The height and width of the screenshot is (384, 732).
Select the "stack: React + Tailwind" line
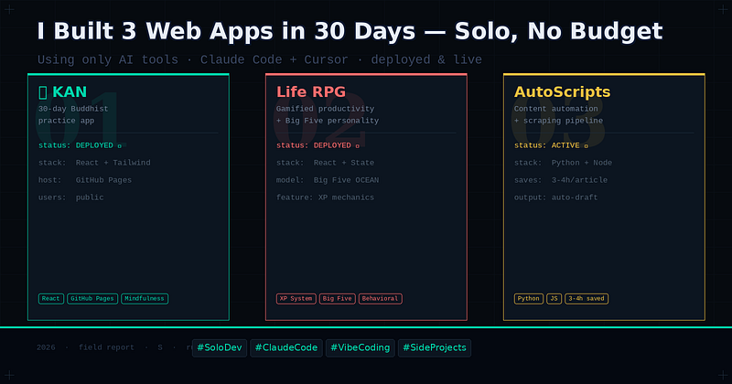(94, 163)
